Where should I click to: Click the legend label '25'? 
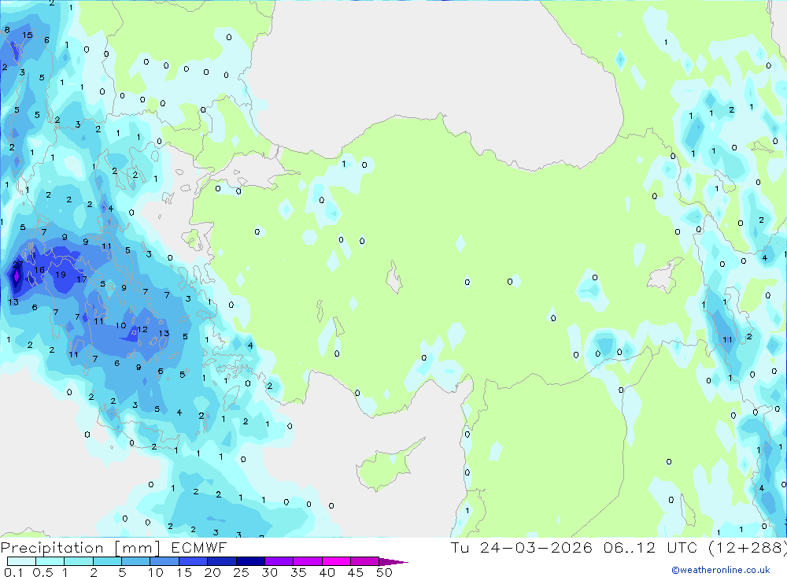pos(241,572)
